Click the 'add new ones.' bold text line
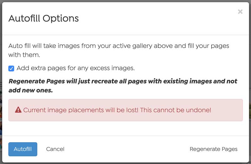 (x=30, y=90)
